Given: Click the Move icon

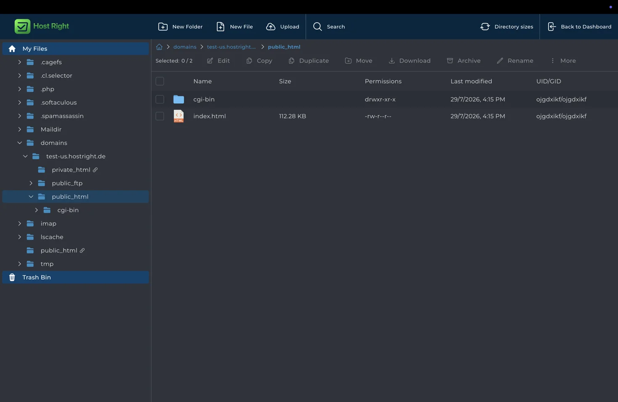Looking at the screenshot, I should (348, 61).
